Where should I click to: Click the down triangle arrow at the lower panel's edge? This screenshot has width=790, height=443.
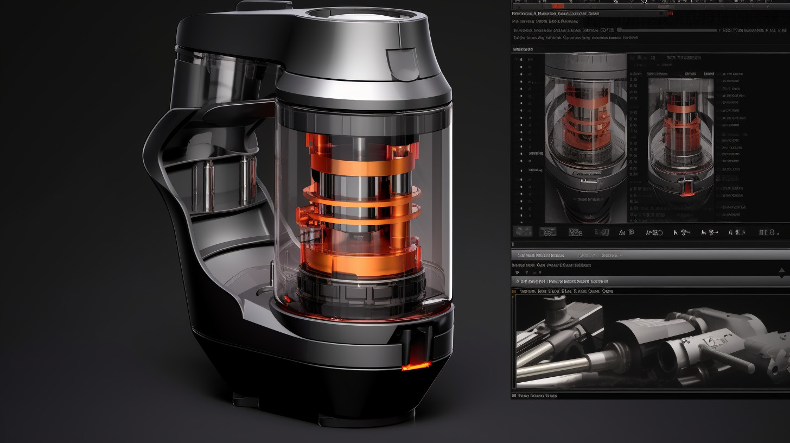click(x=781, y=277)
